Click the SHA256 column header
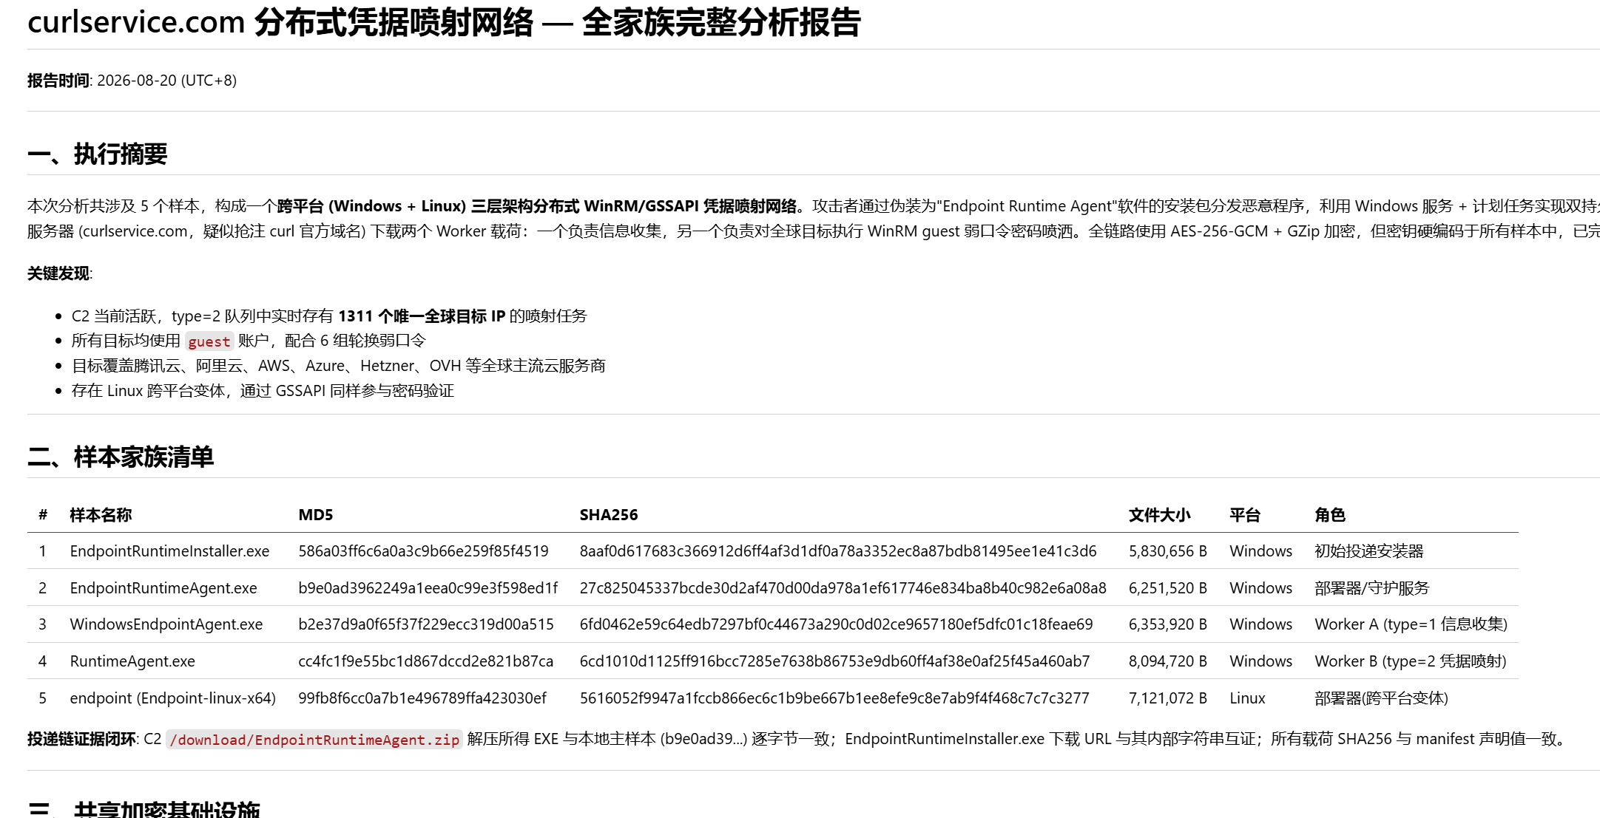Viewport: 1600px width, 818px height. [609, 515]
